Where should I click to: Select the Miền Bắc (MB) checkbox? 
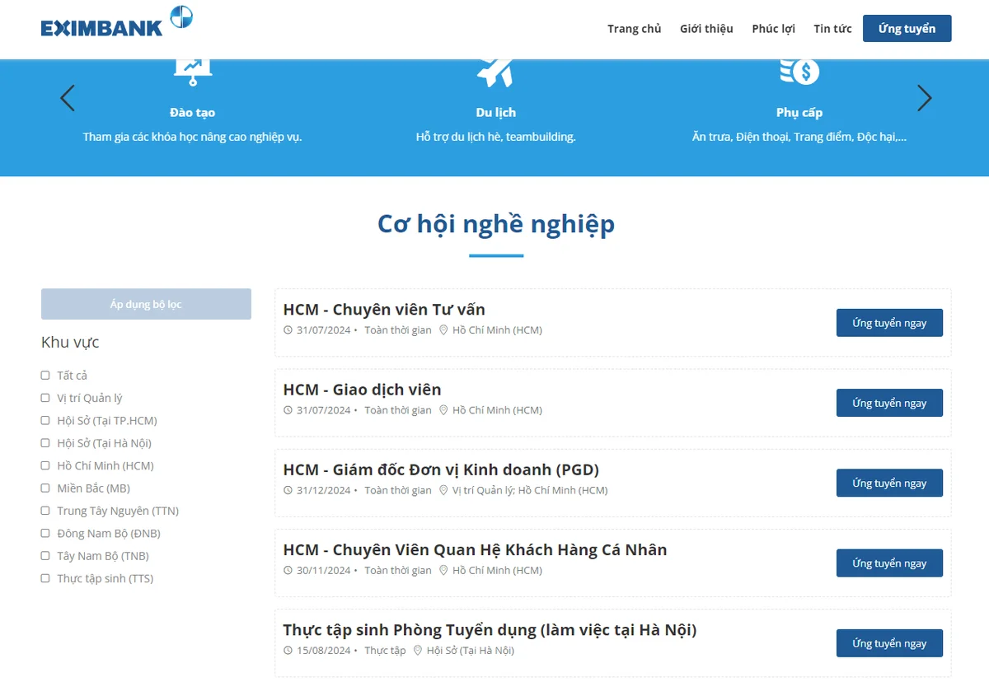[x=45, y=488]
